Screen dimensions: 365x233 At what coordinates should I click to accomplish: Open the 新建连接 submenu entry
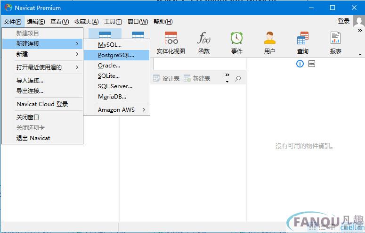click(x=42, y=43)
